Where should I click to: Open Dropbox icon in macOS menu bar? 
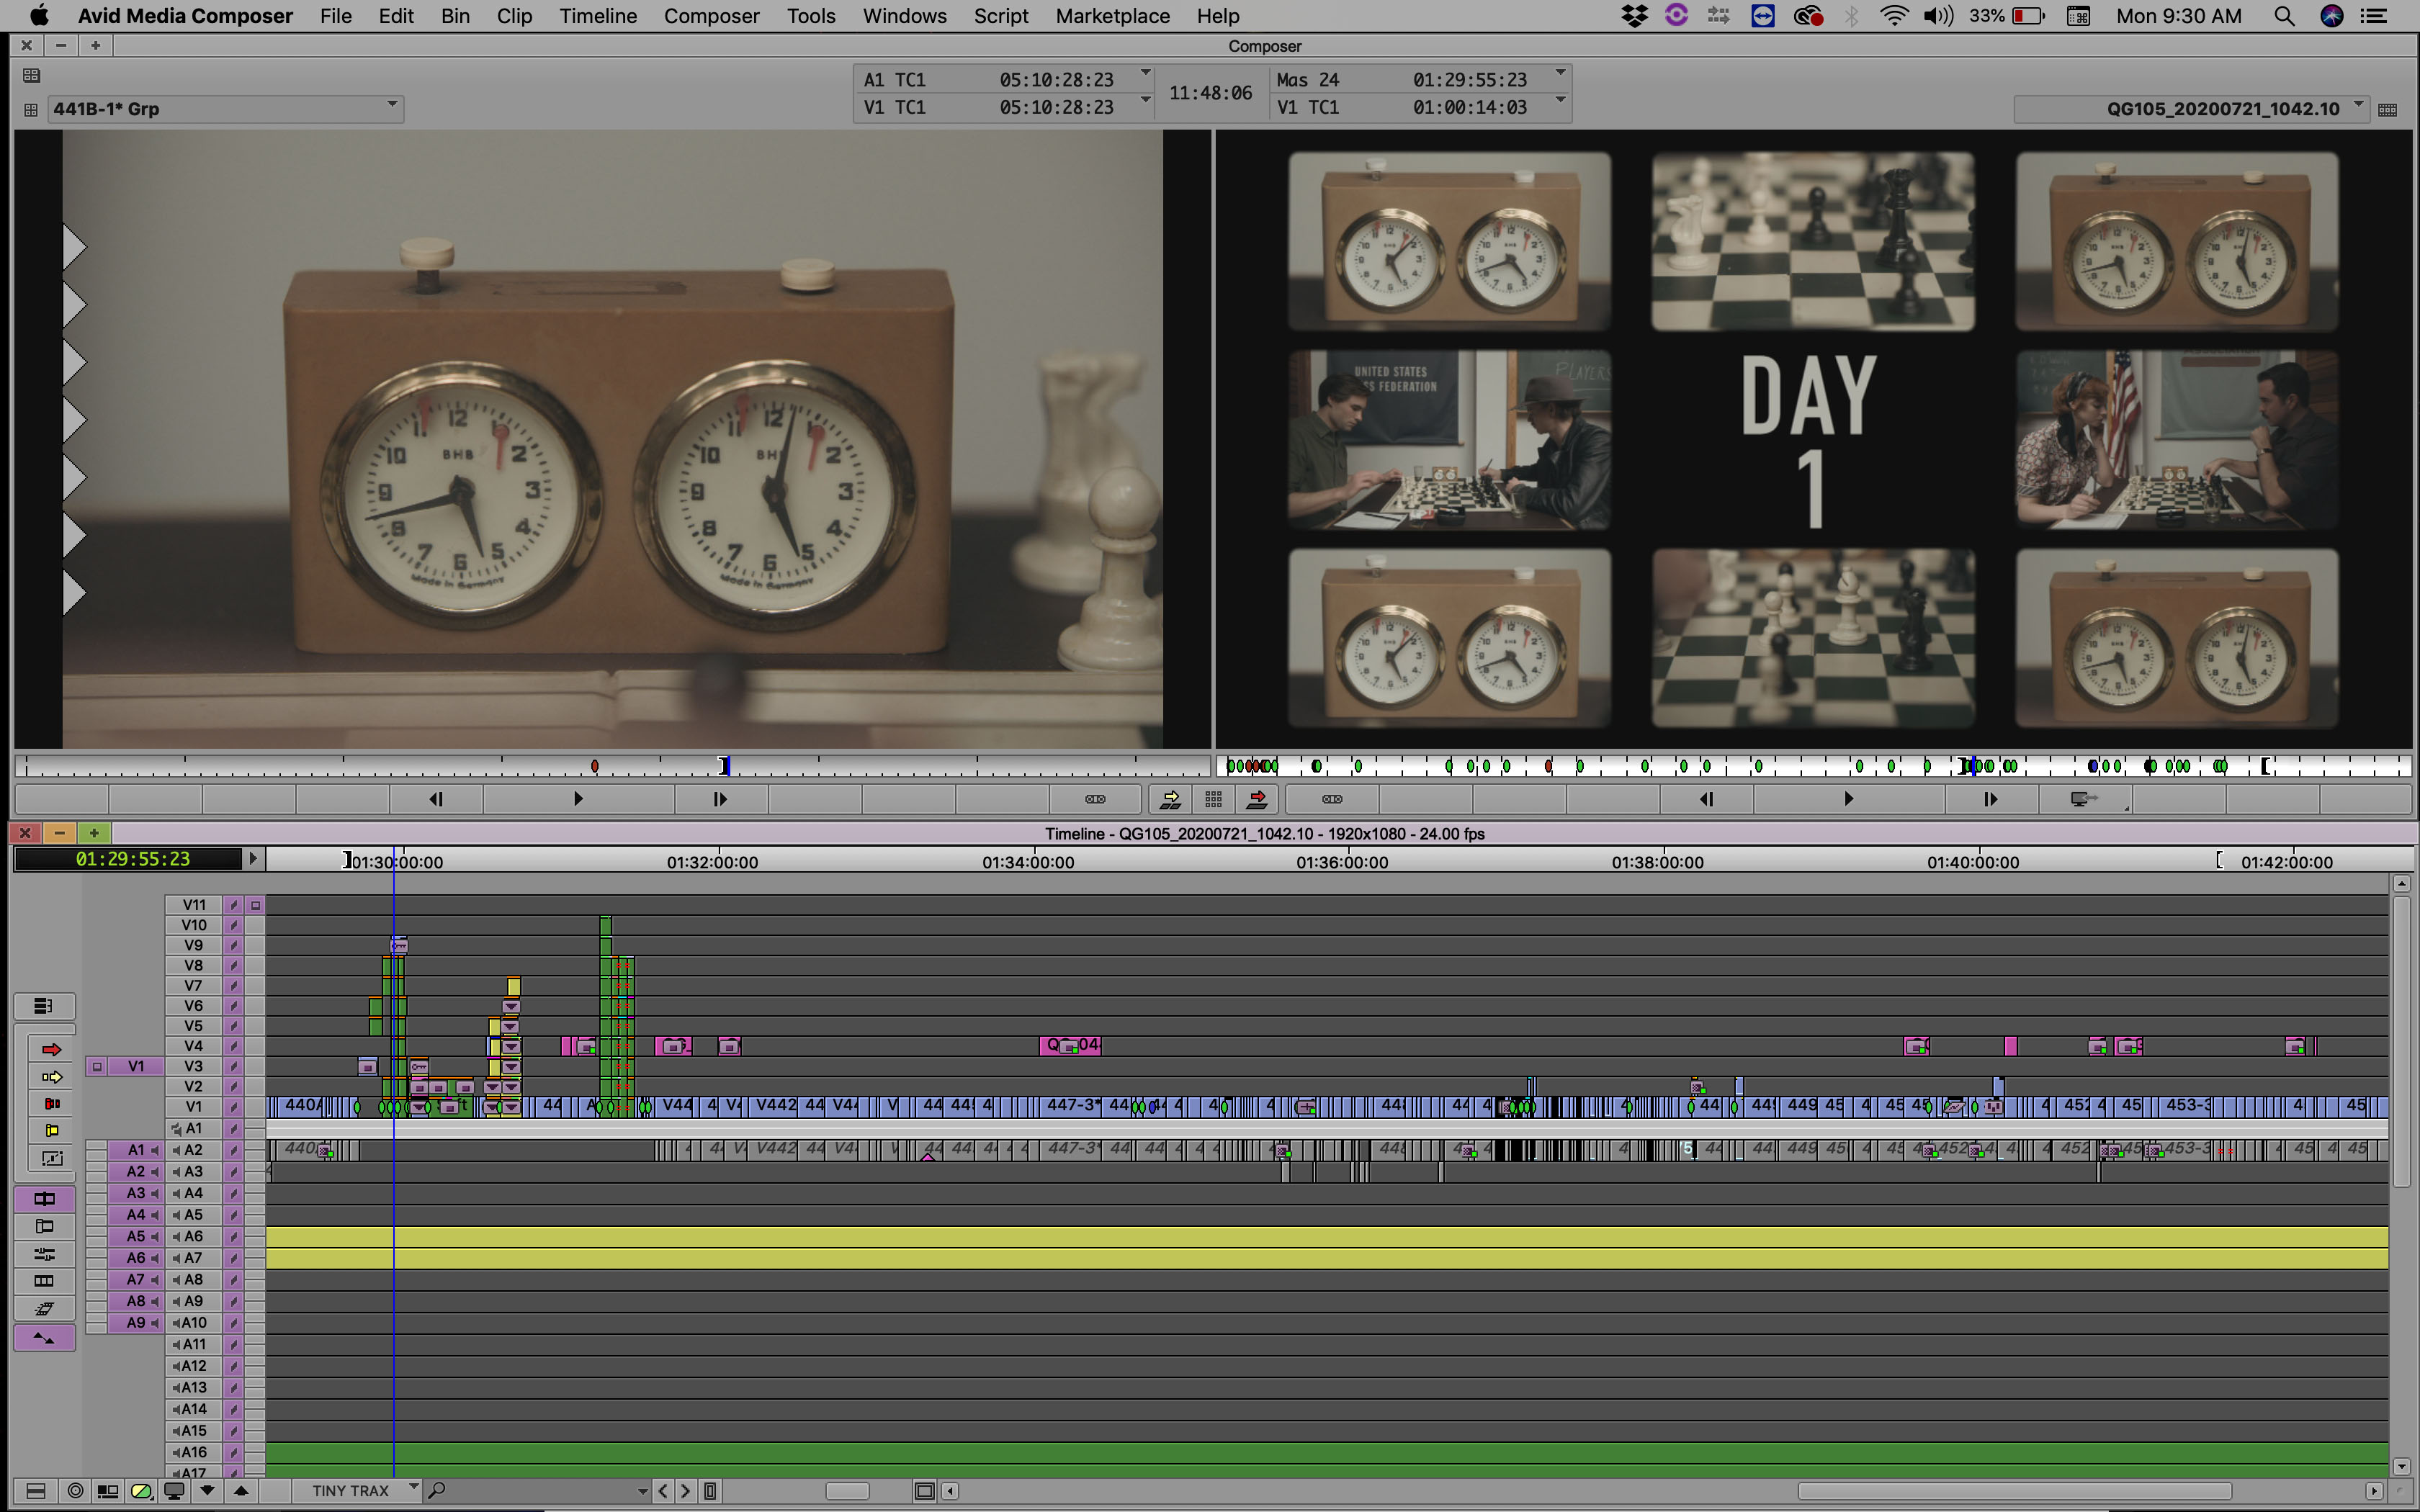(x=1634, y=16)
